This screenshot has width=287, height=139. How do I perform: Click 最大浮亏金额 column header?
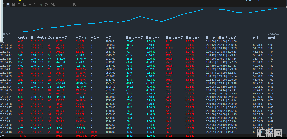[134, 38]
